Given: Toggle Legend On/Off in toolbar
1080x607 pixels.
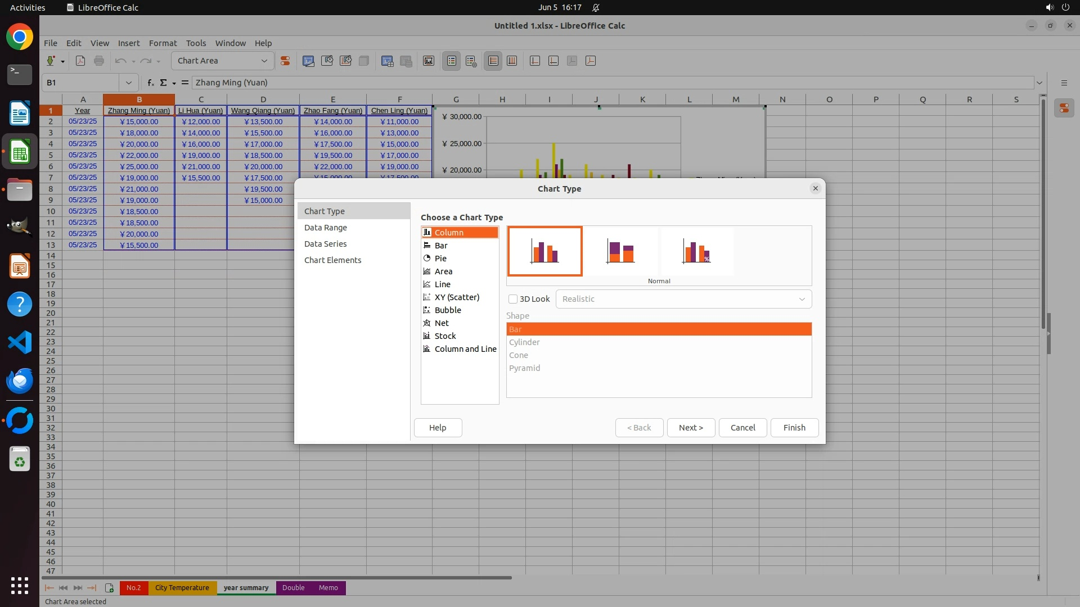Looking at the screenshot, I should (x=452, y=61).
